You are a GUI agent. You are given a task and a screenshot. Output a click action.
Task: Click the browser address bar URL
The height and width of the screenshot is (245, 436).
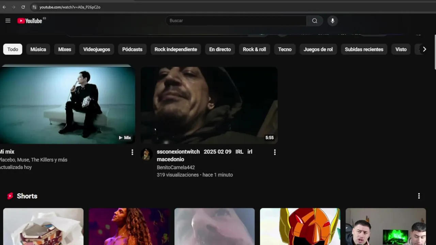point(70,7)
